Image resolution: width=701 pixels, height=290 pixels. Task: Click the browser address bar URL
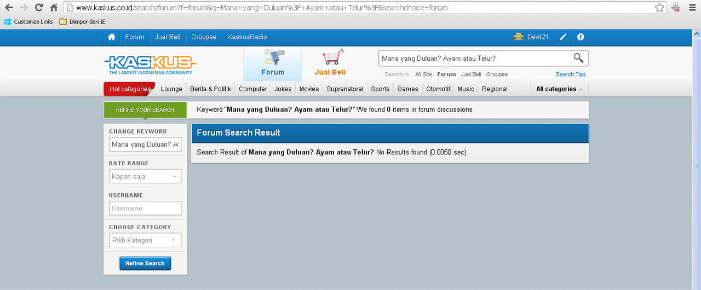pyautogui.click(x=262, y=8)
